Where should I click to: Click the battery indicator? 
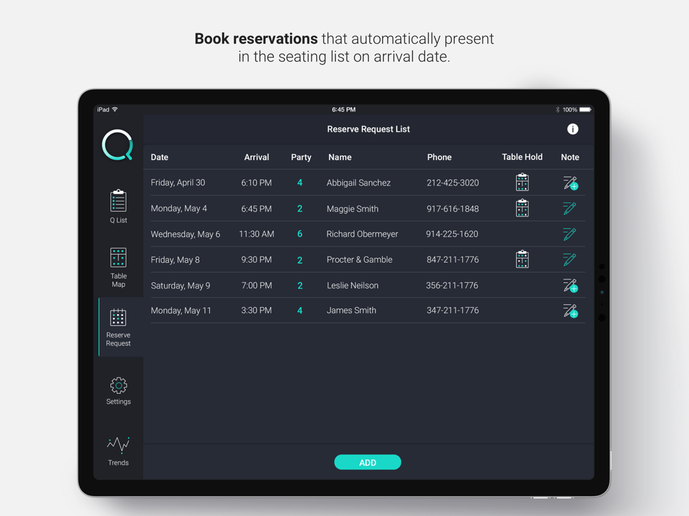click(x=585, y=109)
